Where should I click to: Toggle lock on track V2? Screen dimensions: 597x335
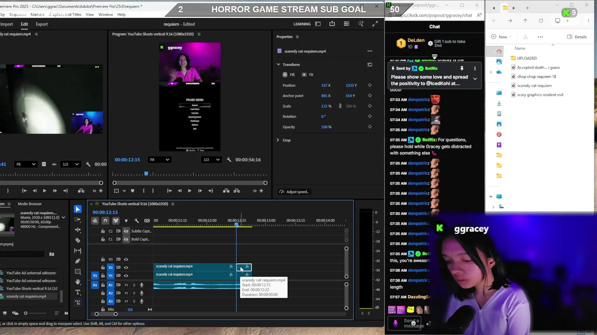coord(103,268)
